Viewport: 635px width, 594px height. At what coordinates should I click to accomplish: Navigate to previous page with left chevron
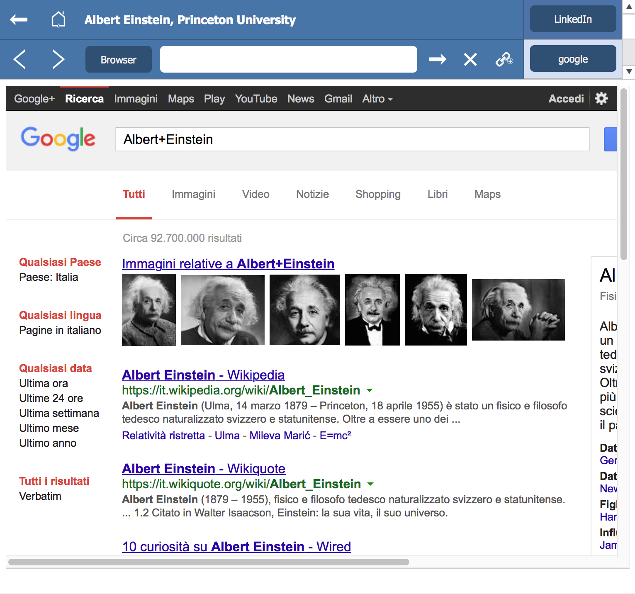(19, 59)
